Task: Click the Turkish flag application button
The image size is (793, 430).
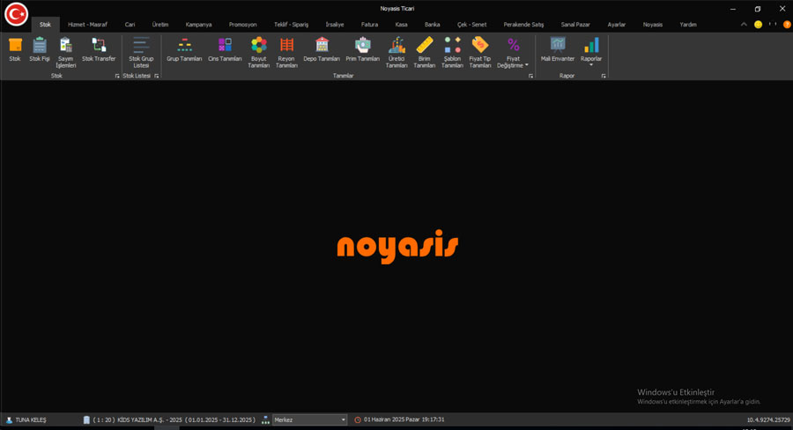Action: coord(16,14)
